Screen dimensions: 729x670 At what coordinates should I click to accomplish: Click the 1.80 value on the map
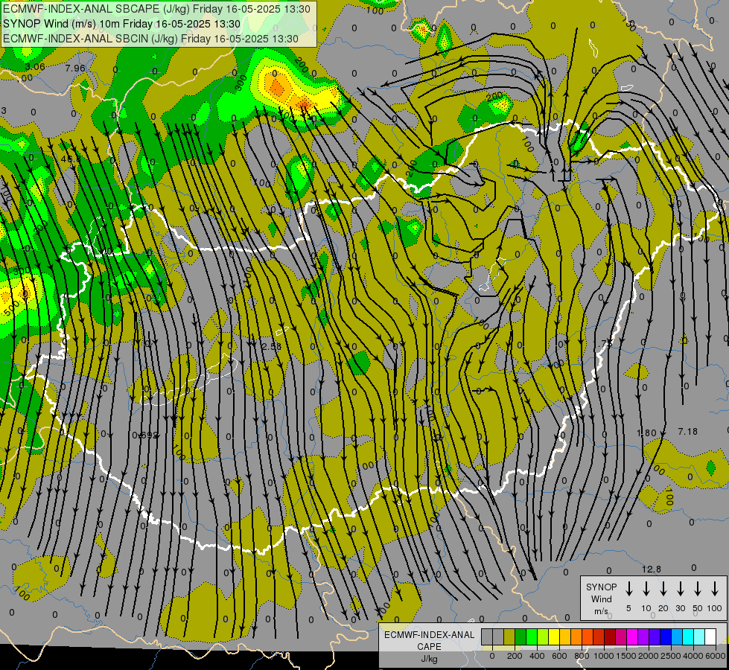[646, 433]
